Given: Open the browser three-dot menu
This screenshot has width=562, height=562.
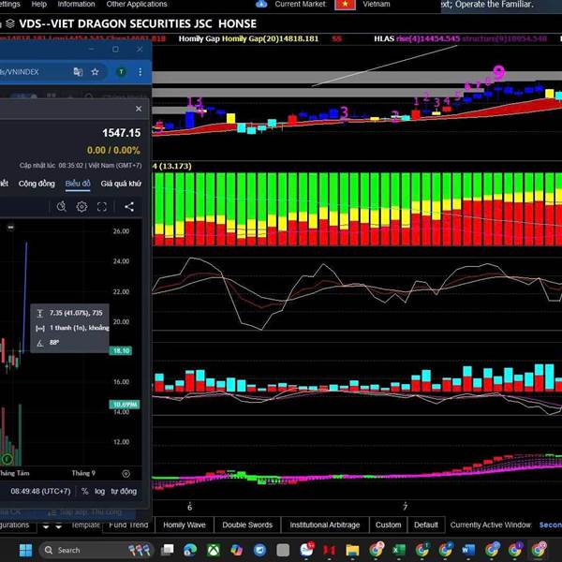Looking at the screenshot, I should point(140,72).
